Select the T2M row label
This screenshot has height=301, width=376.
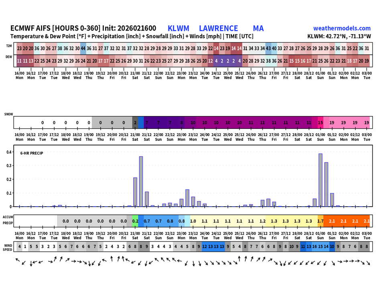(8, 46)
